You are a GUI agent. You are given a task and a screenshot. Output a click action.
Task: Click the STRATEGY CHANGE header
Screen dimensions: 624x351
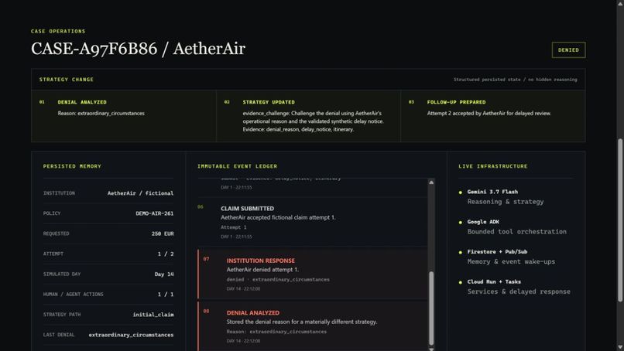pyautogui.click(x=67, y=80)
